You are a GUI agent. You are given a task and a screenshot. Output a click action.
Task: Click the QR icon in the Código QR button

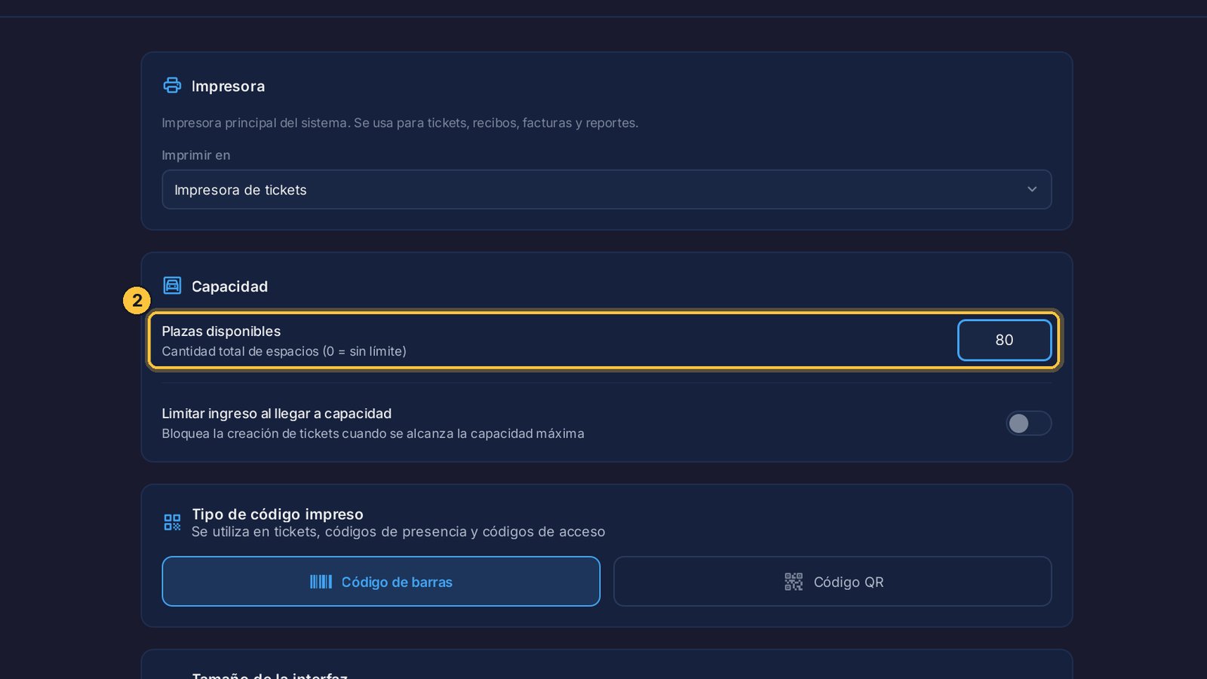794,582
